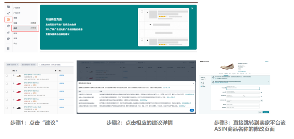Screen dimensions: 294x139
Task: Close the 商品信息改进建议 dialog
Action: tap(193, 83)
